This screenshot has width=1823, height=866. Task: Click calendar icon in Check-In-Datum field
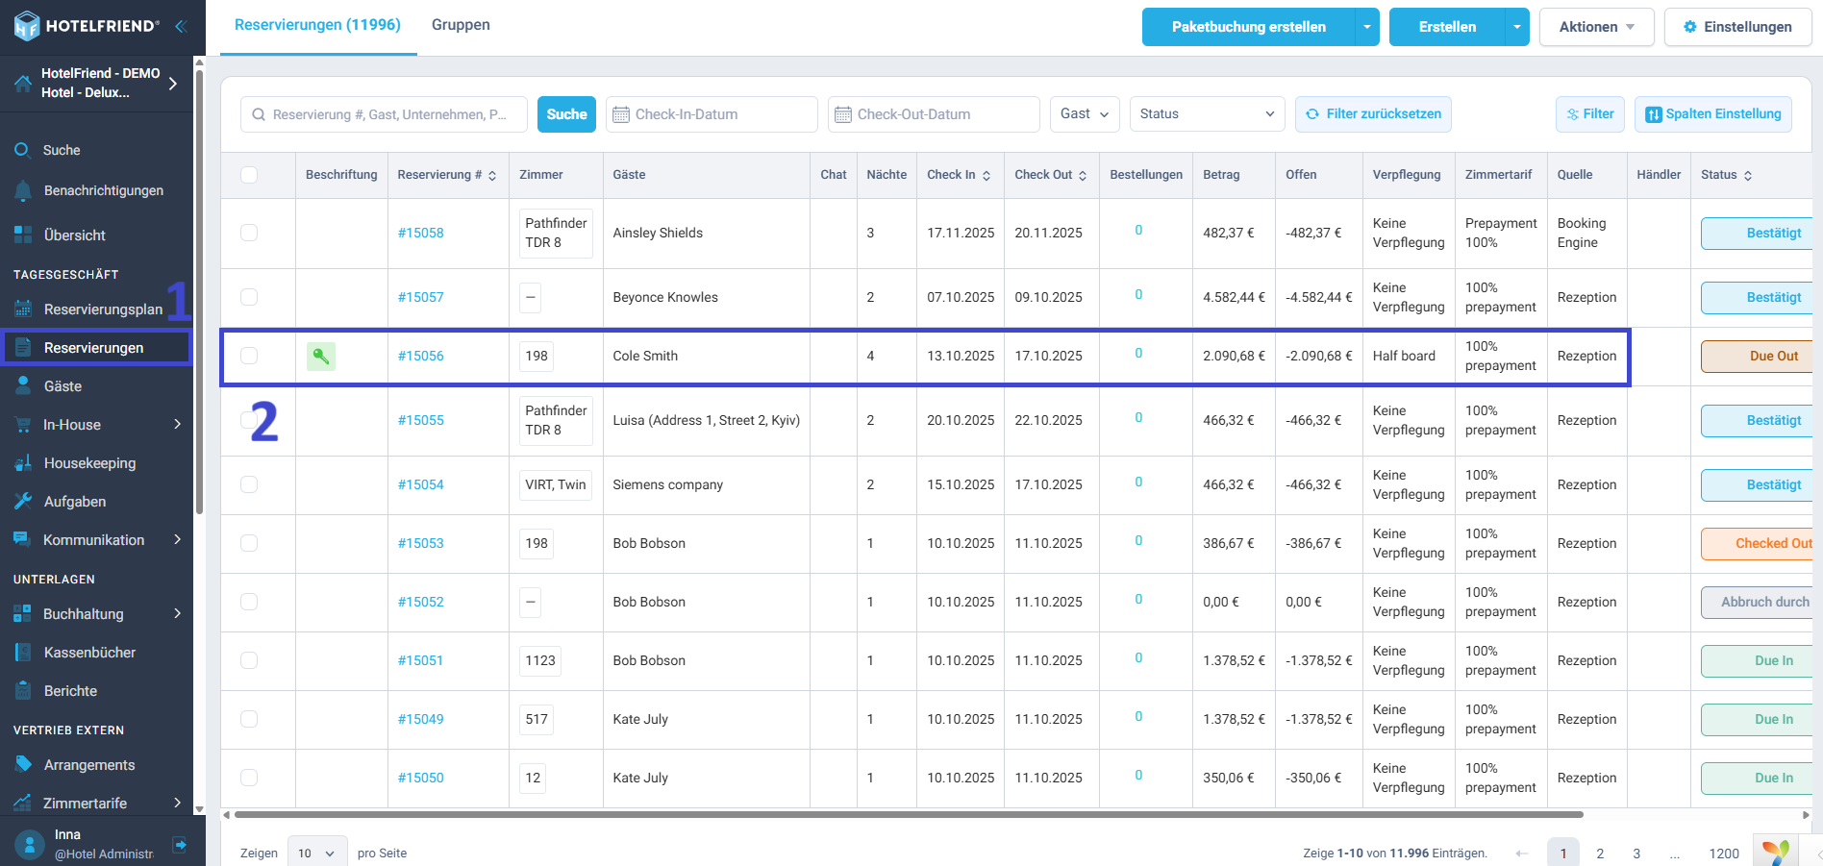tap(620, 114)
